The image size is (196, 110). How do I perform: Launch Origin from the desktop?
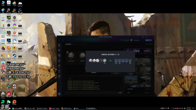(14, 34)
